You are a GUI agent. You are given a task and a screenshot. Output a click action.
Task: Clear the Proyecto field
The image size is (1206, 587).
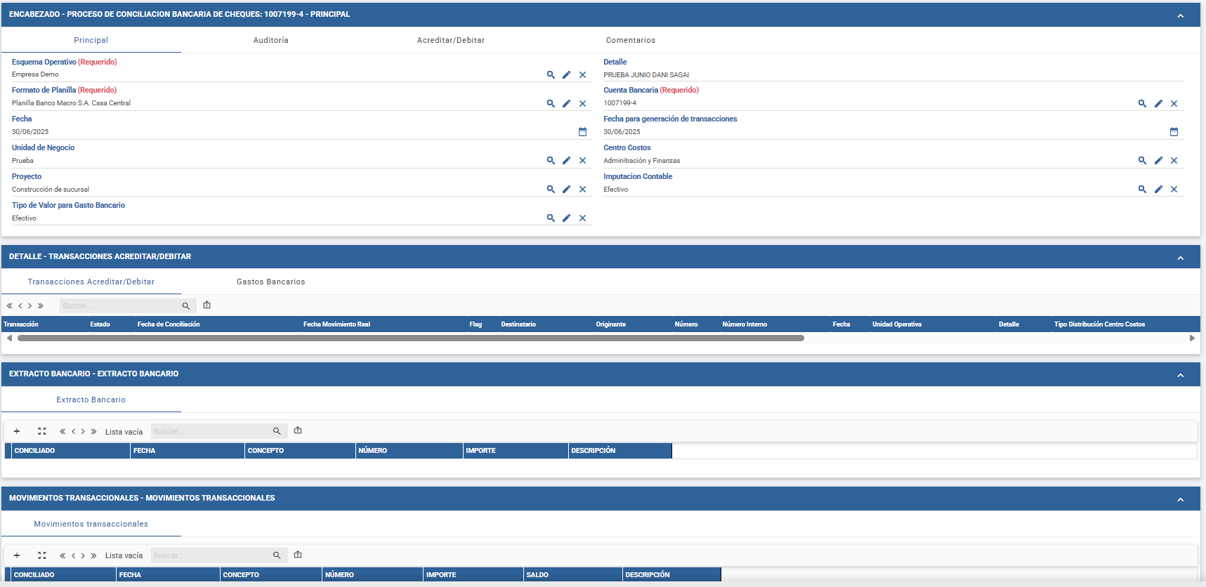582,189
